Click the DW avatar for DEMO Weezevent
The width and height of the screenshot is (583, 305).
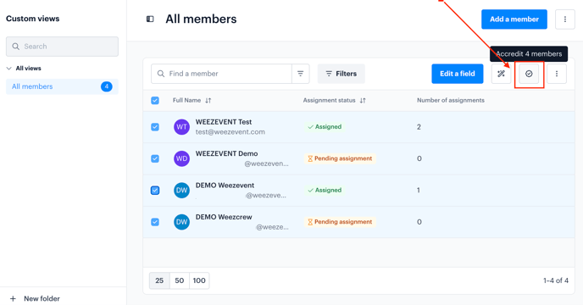click(182, 190)
